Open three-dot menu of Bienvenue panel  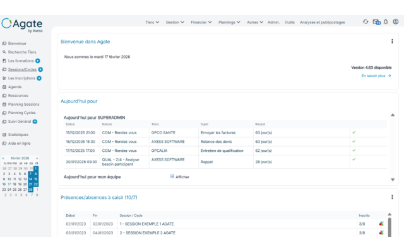tap(392, 42)
